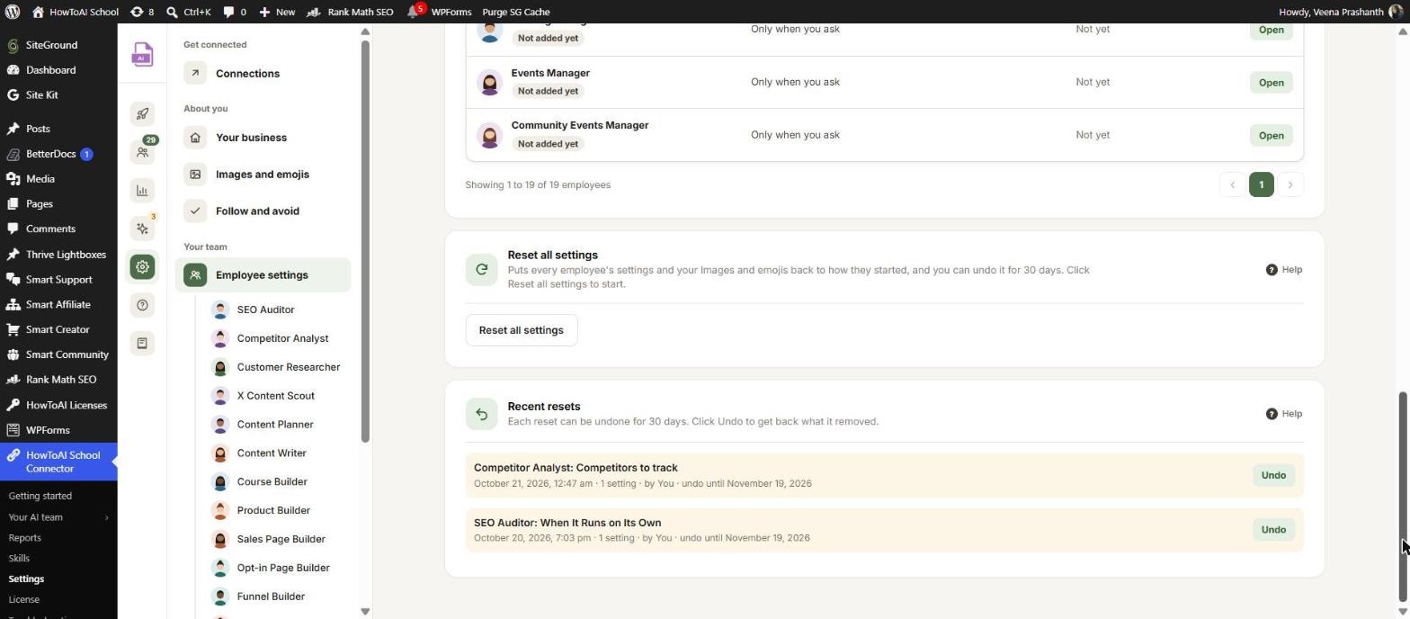Screen dimensions: 1410x619
Task: Open the Getting started submenu link
Action: click(x=40, y=497)
